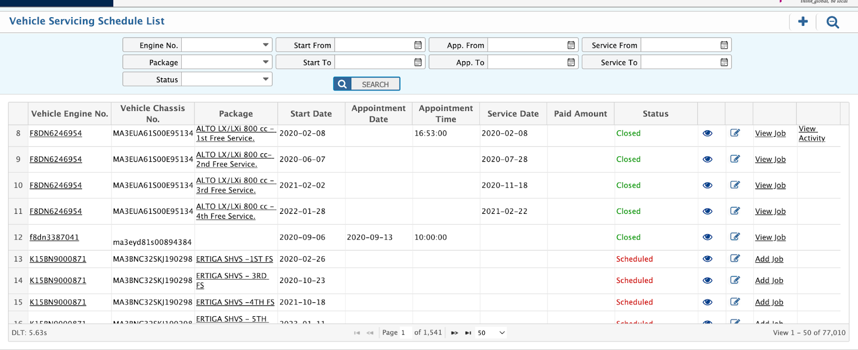The width and height of the screenshot is (858, 350).
Task: Open ALTO 2nd Free Service package link
Action: 234,159
